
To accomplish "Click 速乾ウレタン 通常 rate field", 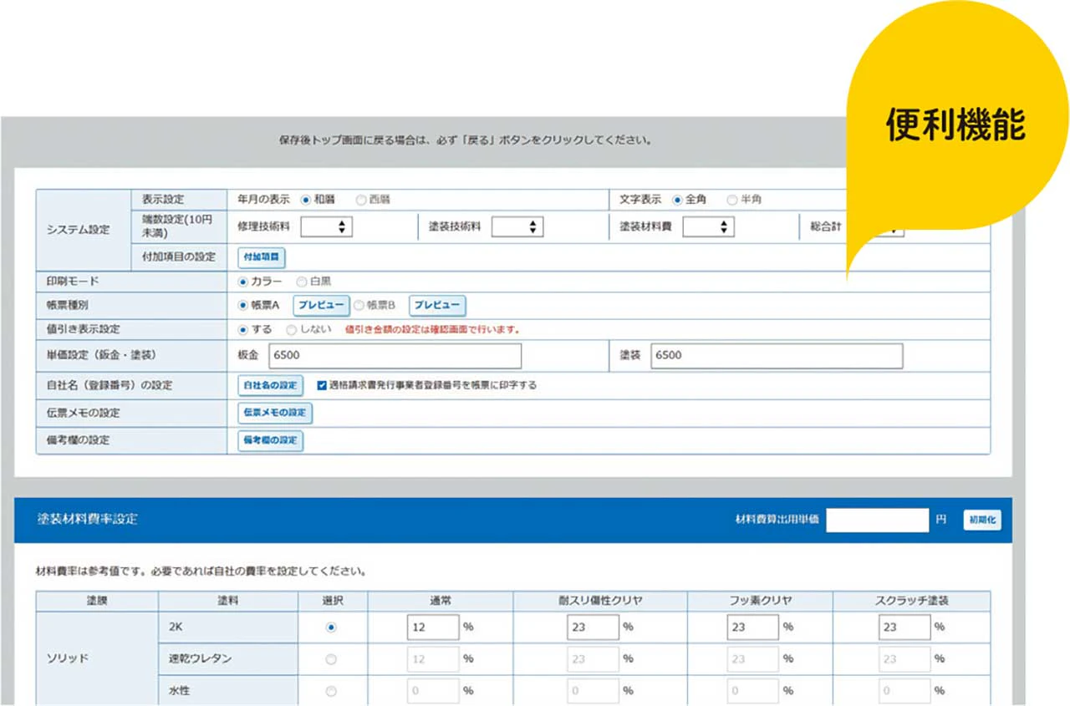I will coord(433,659).
